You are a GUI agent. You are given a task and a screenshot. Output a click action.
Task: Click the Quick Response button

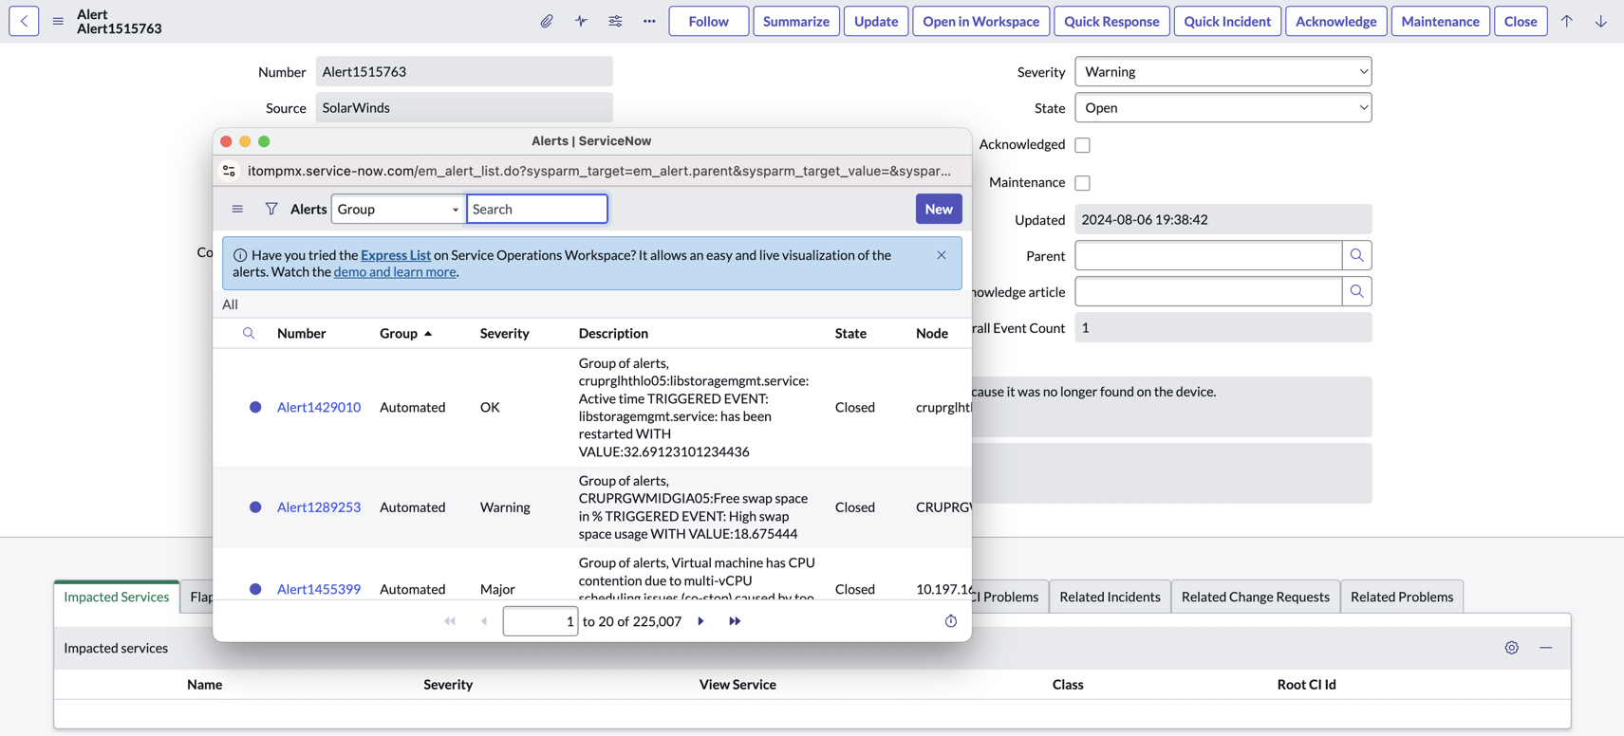pos(1111,21)
